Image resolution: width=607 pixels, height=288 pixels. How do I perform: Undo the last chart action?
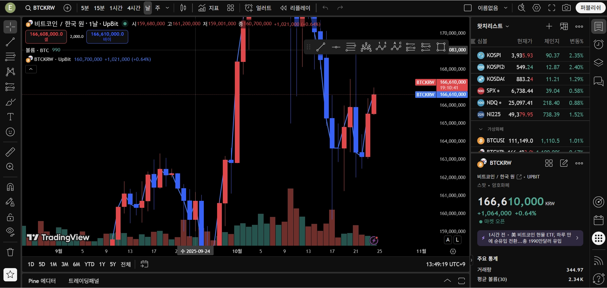coord(325,8)
